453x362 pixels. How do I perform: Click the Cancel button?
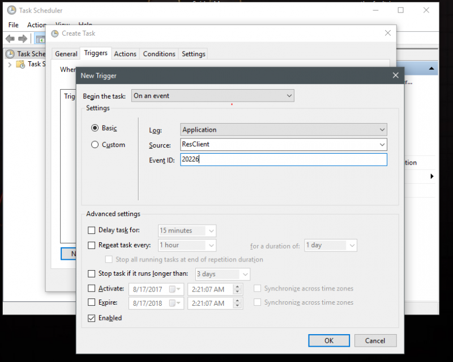[x=375, y=340]
